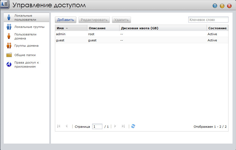The image size is (236, 150).
Task: Click the Domain Users orange person icon
Action: (x=9, y=36)
